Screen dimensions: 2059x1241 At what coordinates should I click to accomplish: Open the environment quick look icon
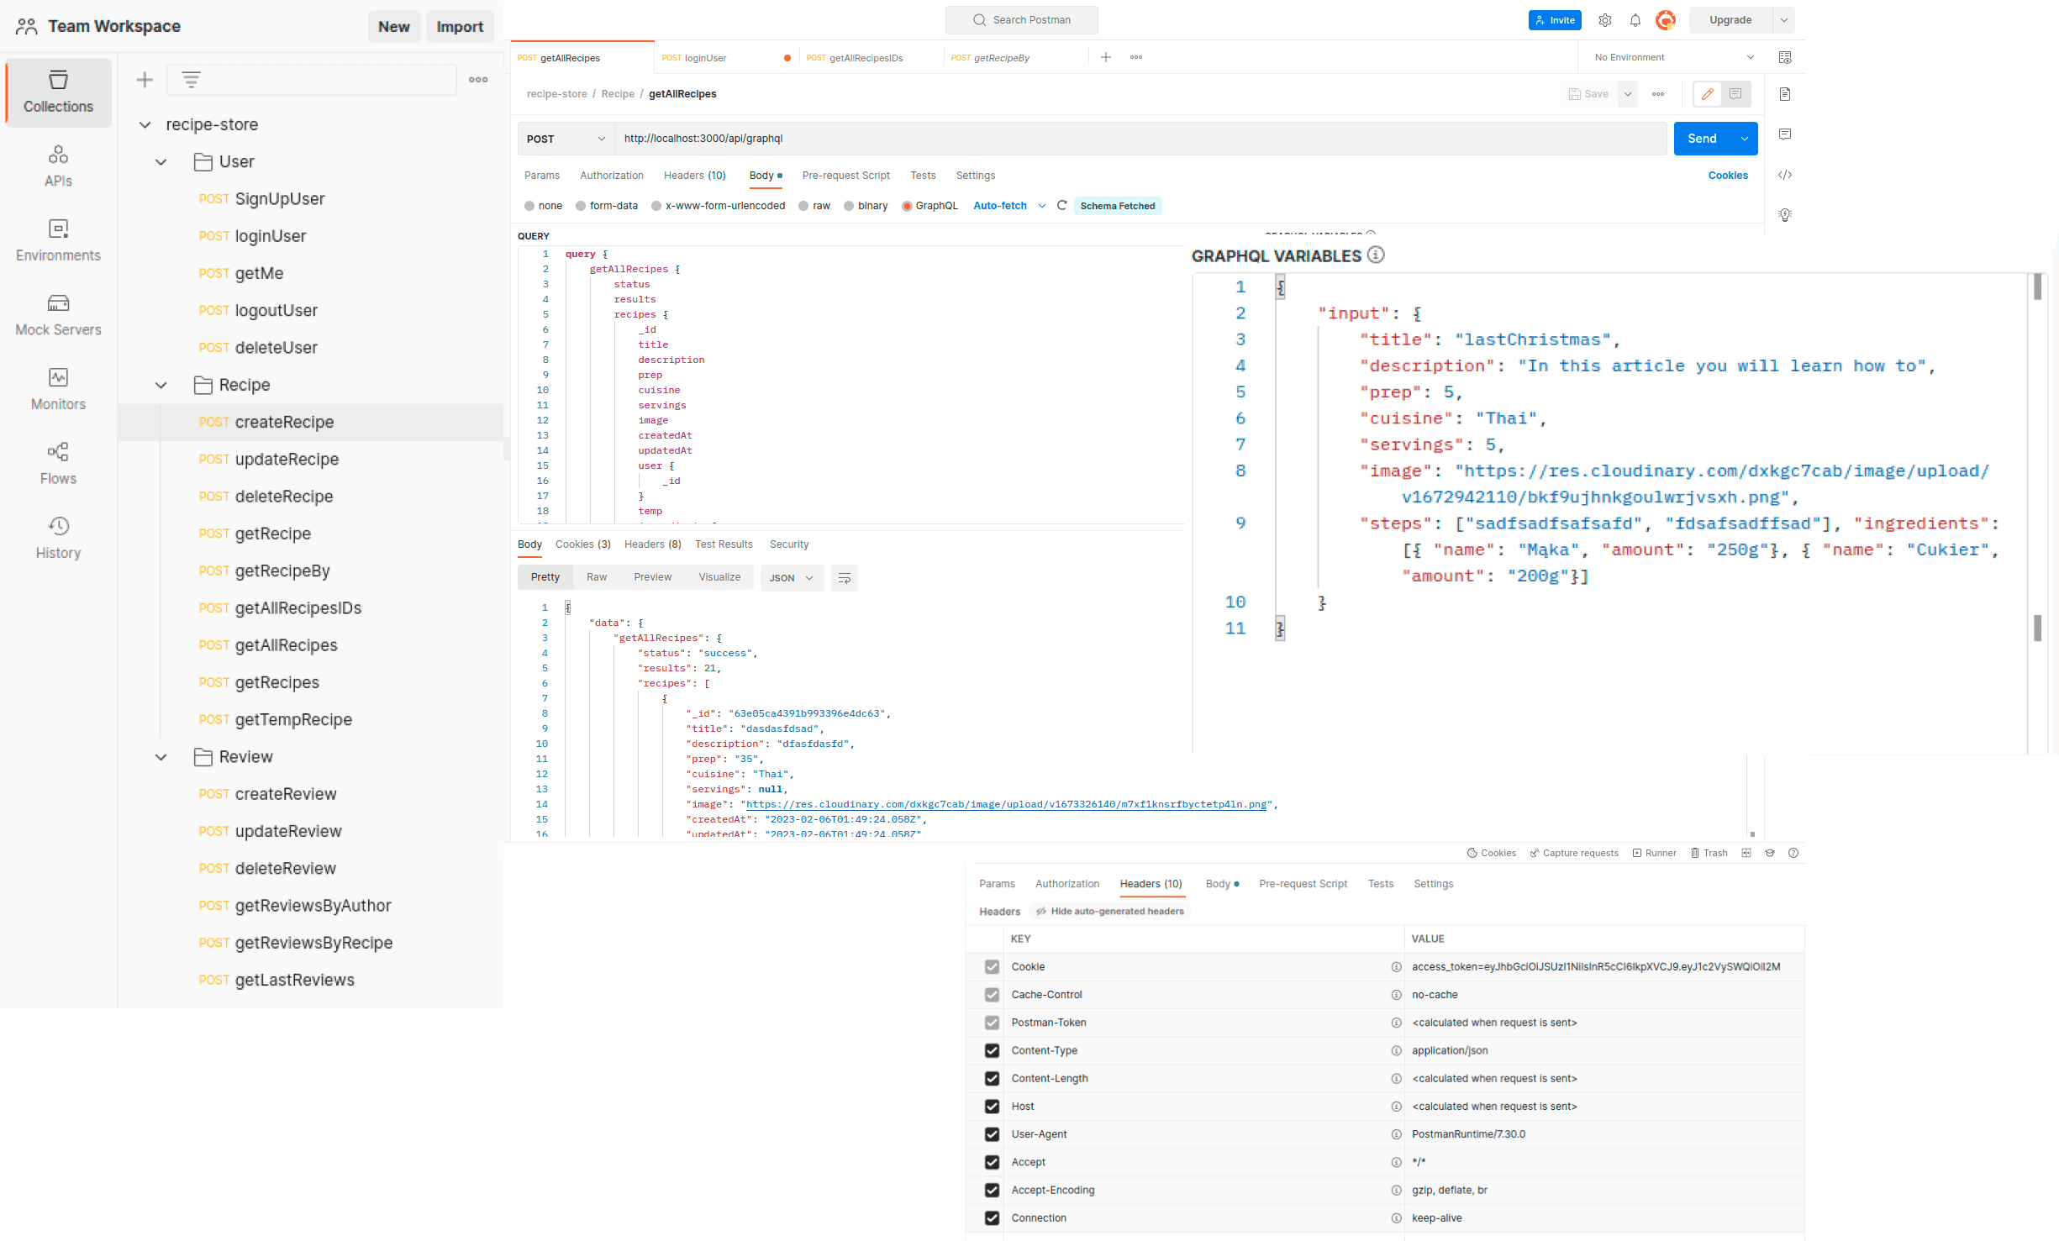(x=1785, y=57)
